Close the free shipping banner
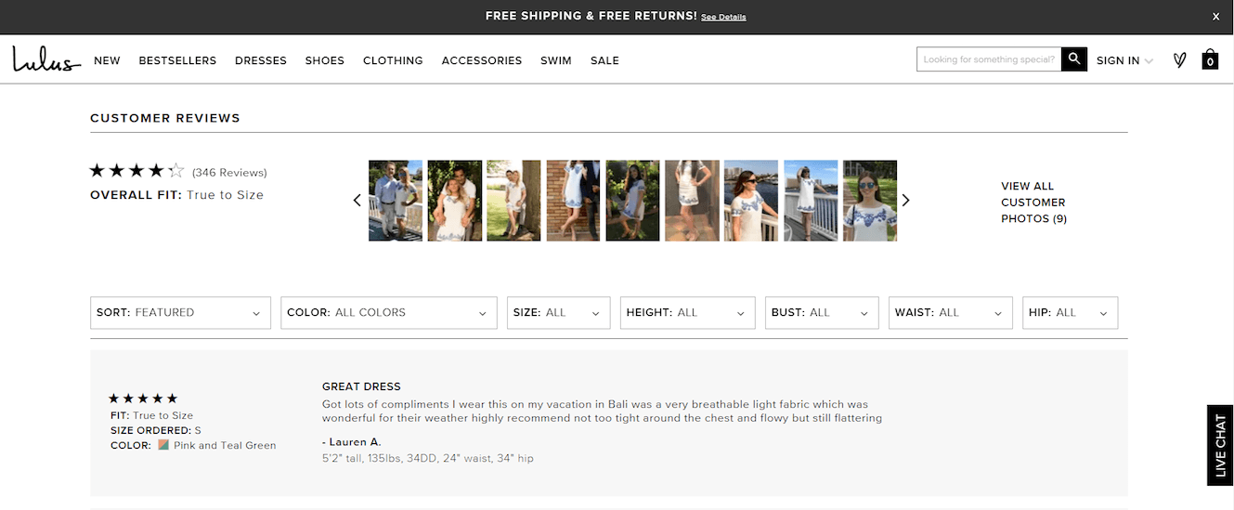 1216,17
